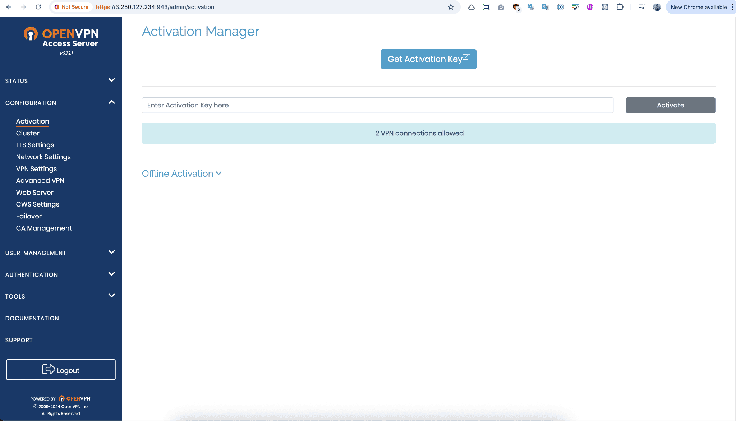This screenshot has height=421, width=736.
Task: Click the Google Translate extension icon
Action: pos(546,7)
